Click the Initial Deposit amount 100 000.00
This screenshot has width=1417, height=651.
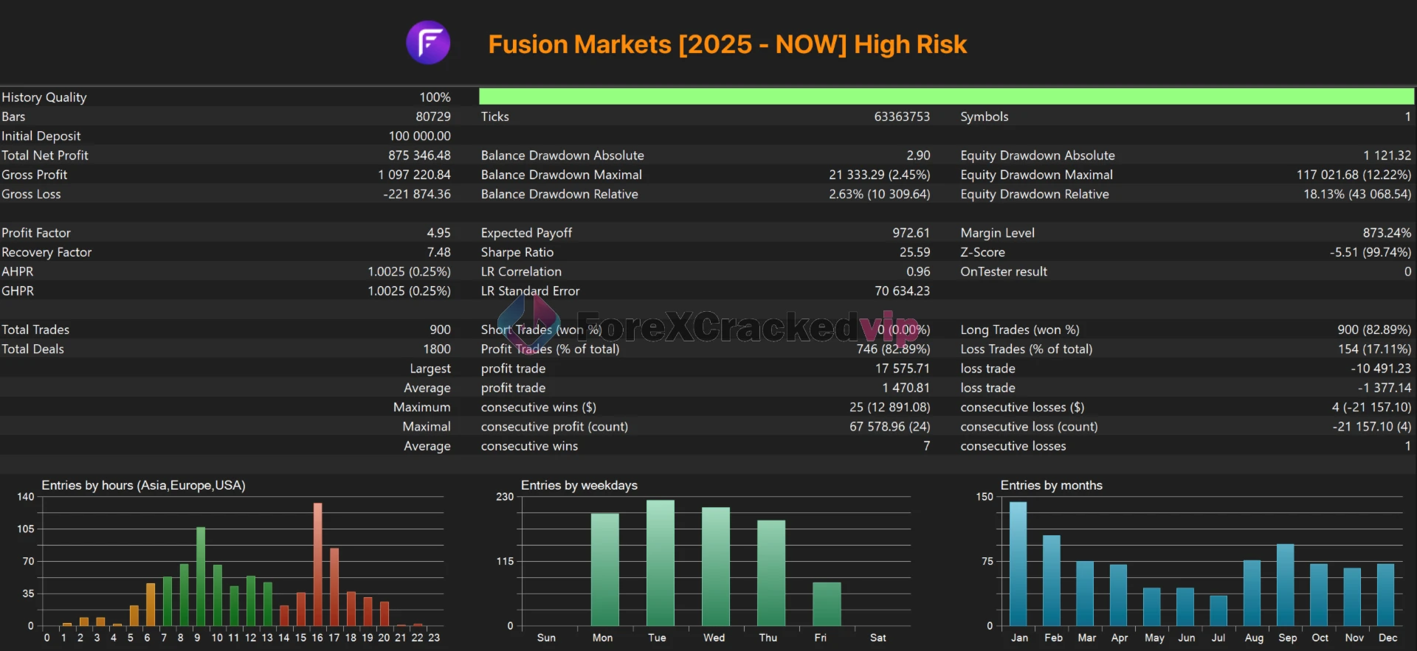(419, 136)
